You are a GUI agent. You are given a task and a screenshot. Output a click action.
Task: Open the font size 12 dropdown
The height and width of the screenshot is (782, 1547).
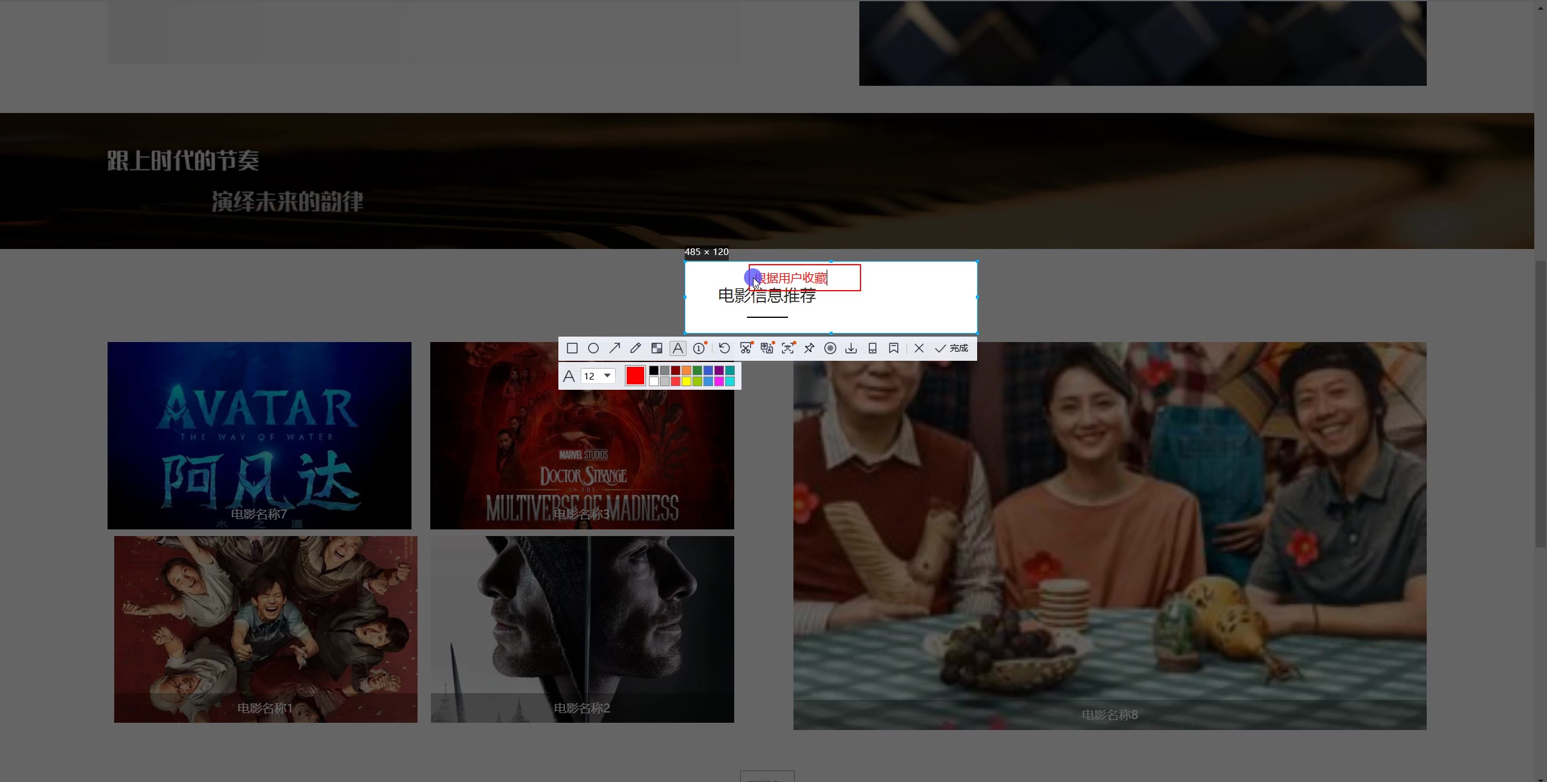point(607,376)
